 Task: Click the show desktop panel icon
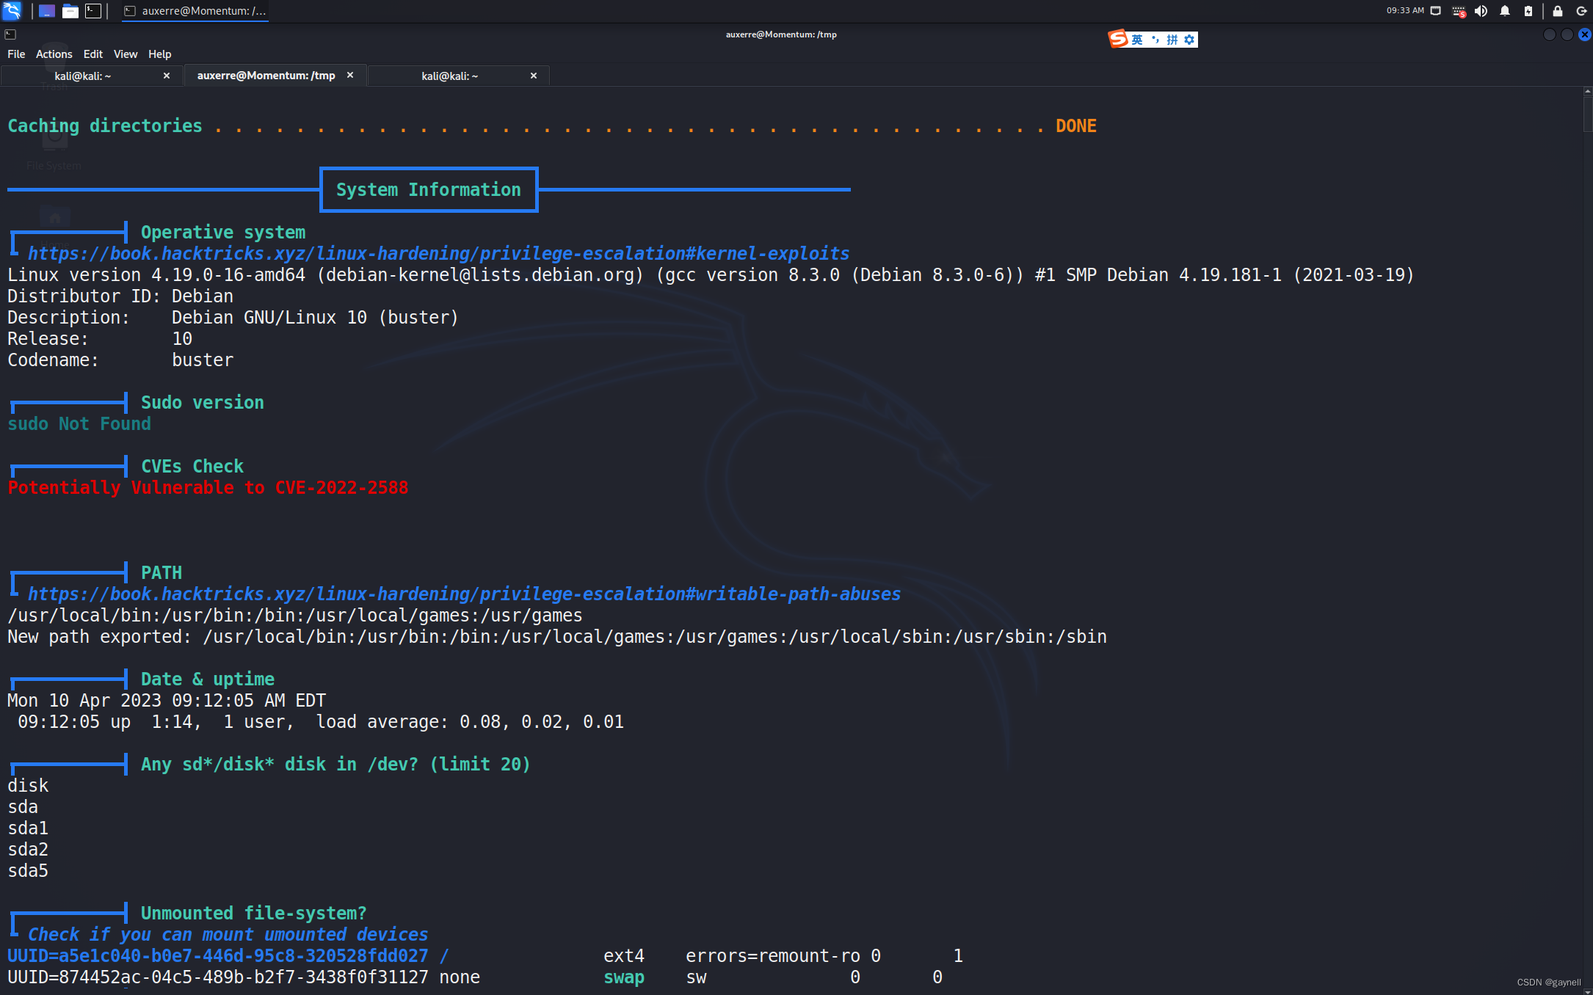47,11
